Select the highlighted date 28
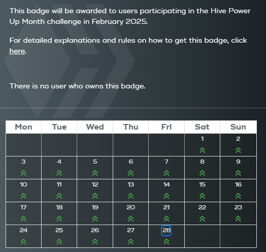This screenshot has width=266, height=252. (167, 231)
